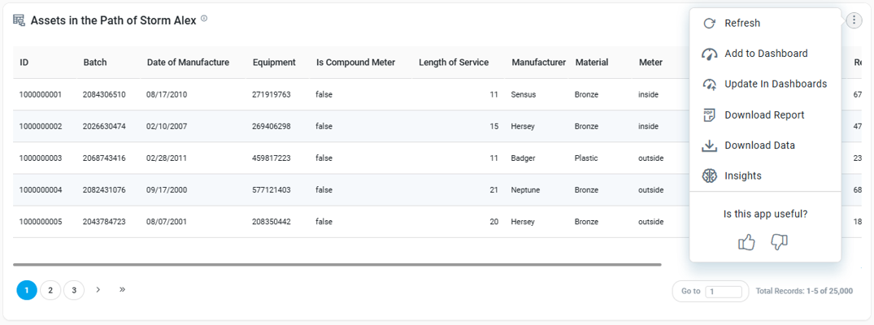Click manufacture date 02/28/2011
The image size is (874, 325).
[167, 158]
